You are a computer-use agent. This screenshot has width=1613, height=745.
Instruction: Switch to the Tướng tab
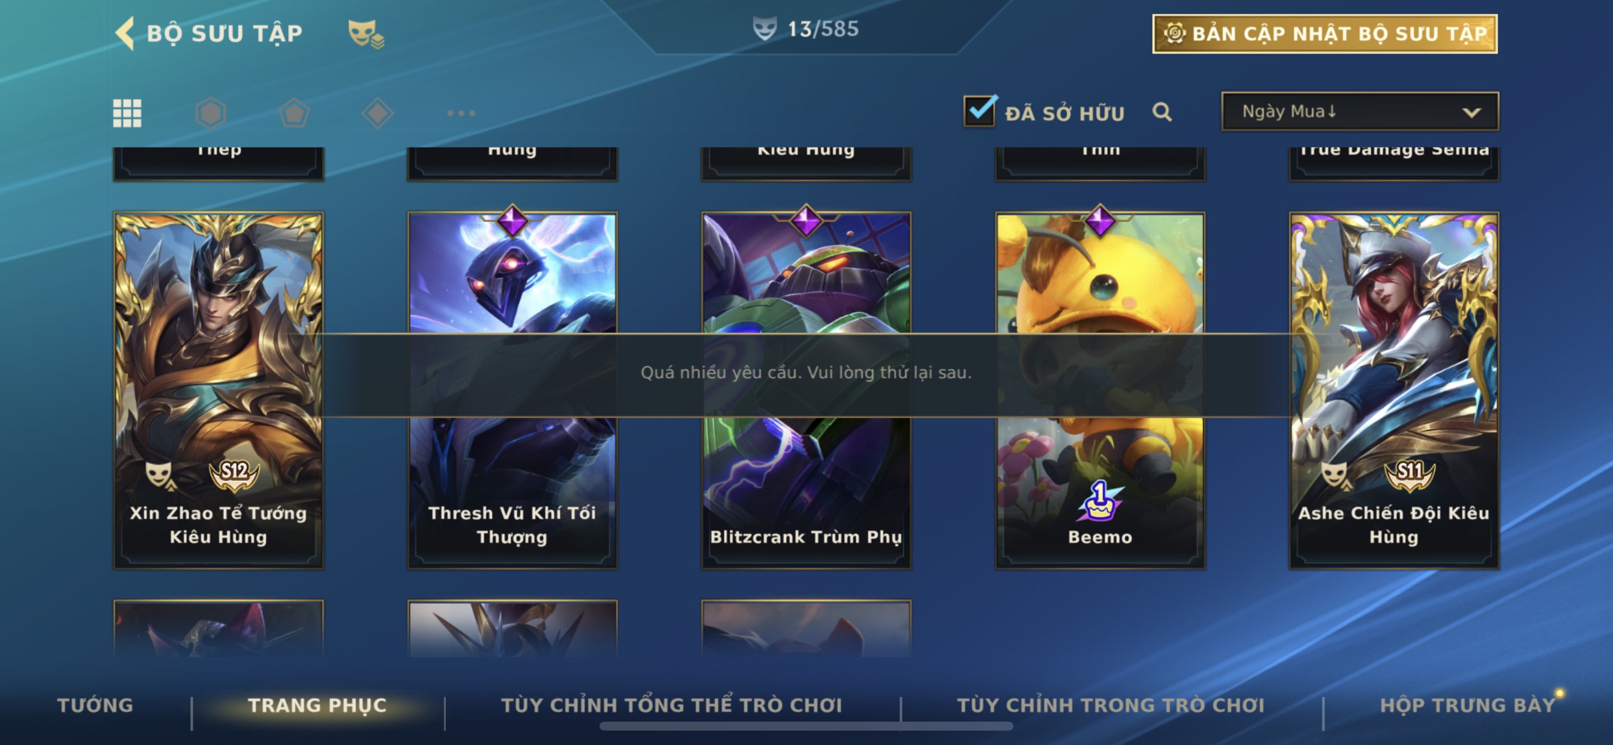[95, 705]
